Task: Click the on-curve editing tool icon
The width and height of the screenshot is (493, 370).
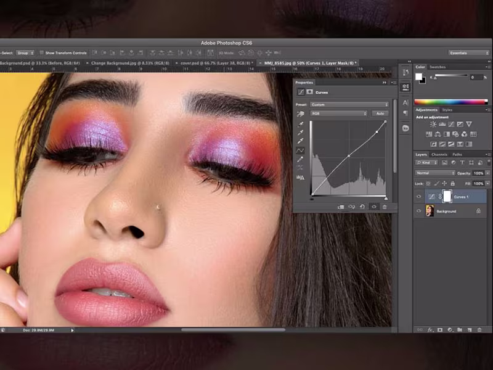Action: pos(300,150)
